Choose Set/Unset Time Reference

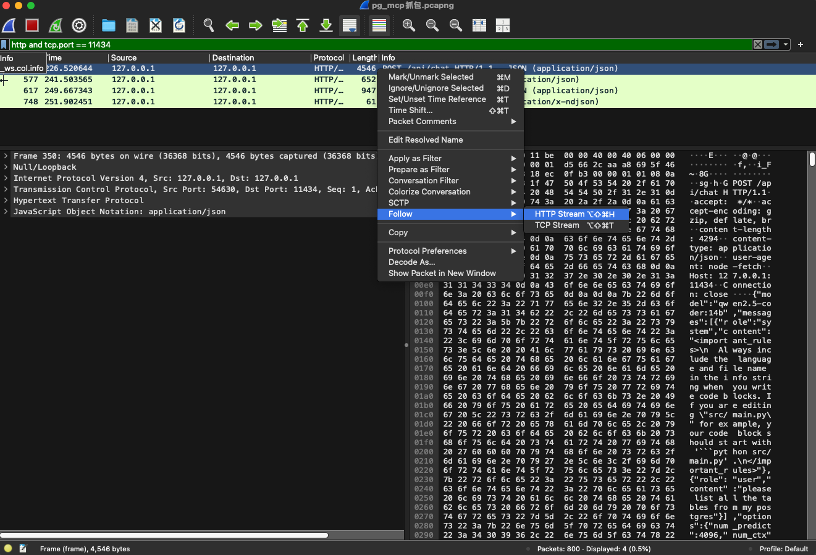click(450, 99)
